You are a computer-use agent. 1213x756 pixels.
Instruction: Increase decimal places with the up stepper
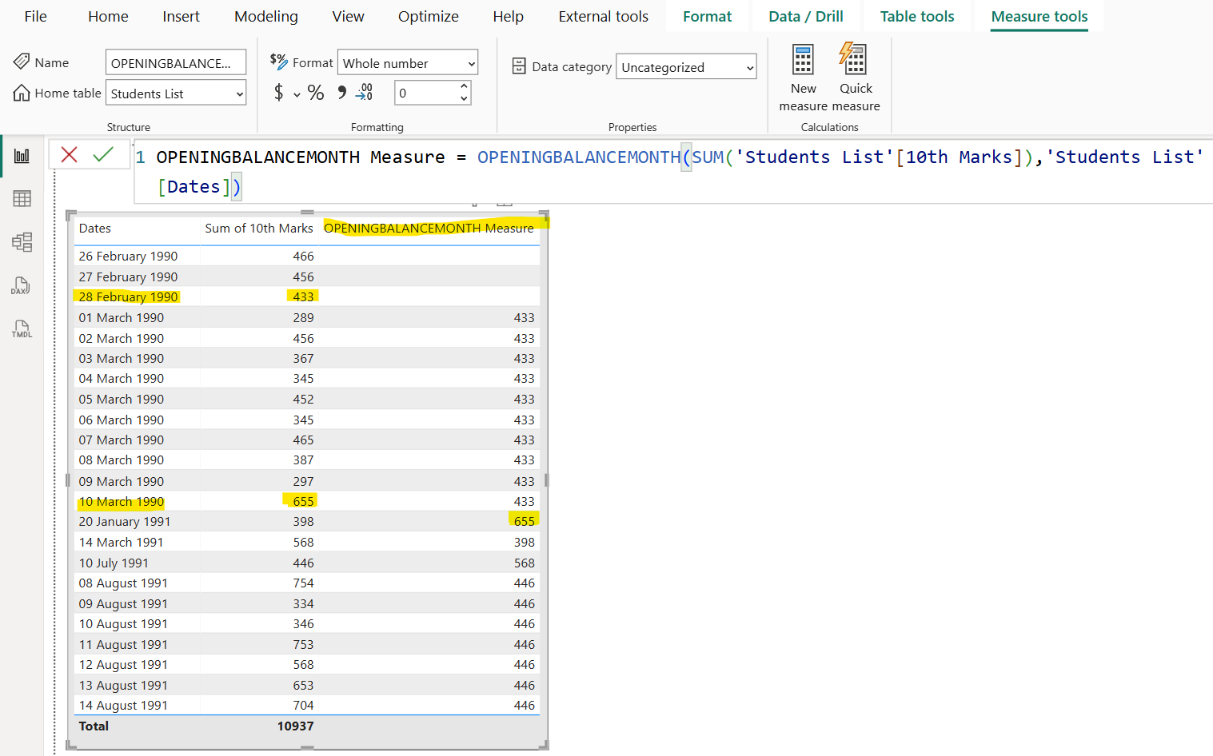click(462, 87)
